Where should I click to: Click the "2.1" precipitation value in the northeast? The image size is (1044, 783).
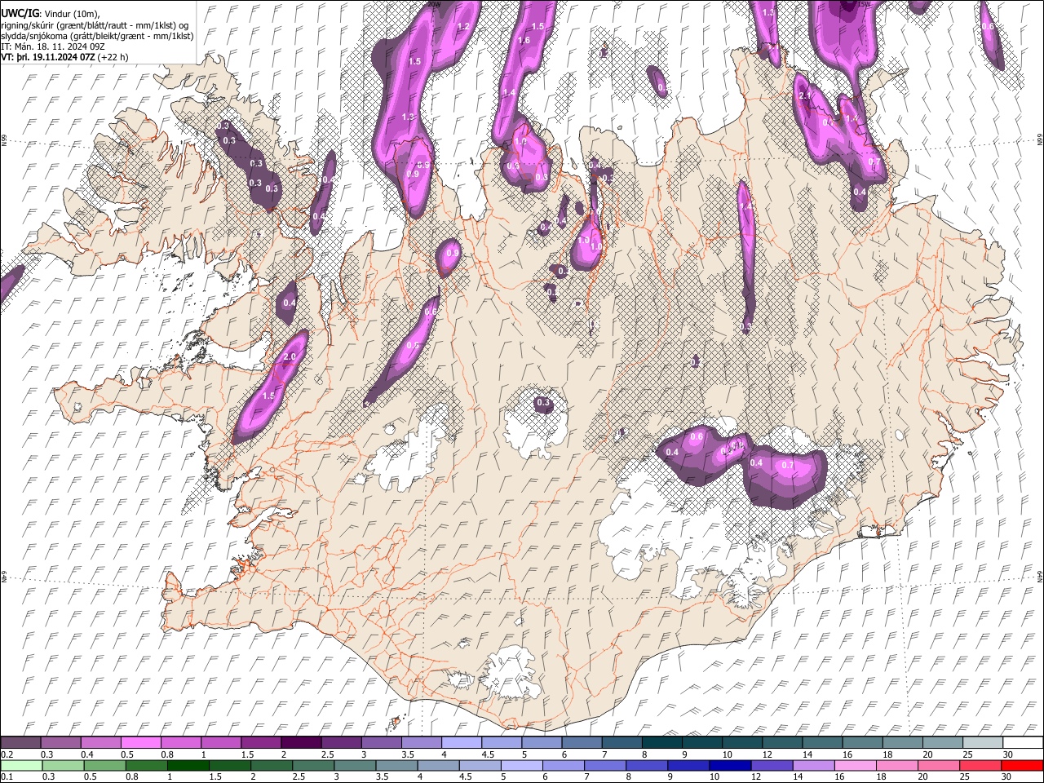(806, 96)
